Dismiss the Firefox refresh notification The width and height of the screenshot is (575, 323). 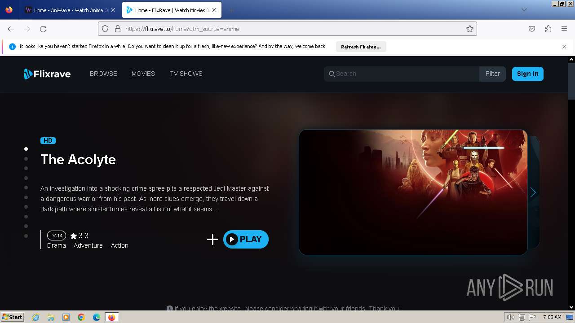[x=564, y=47]
